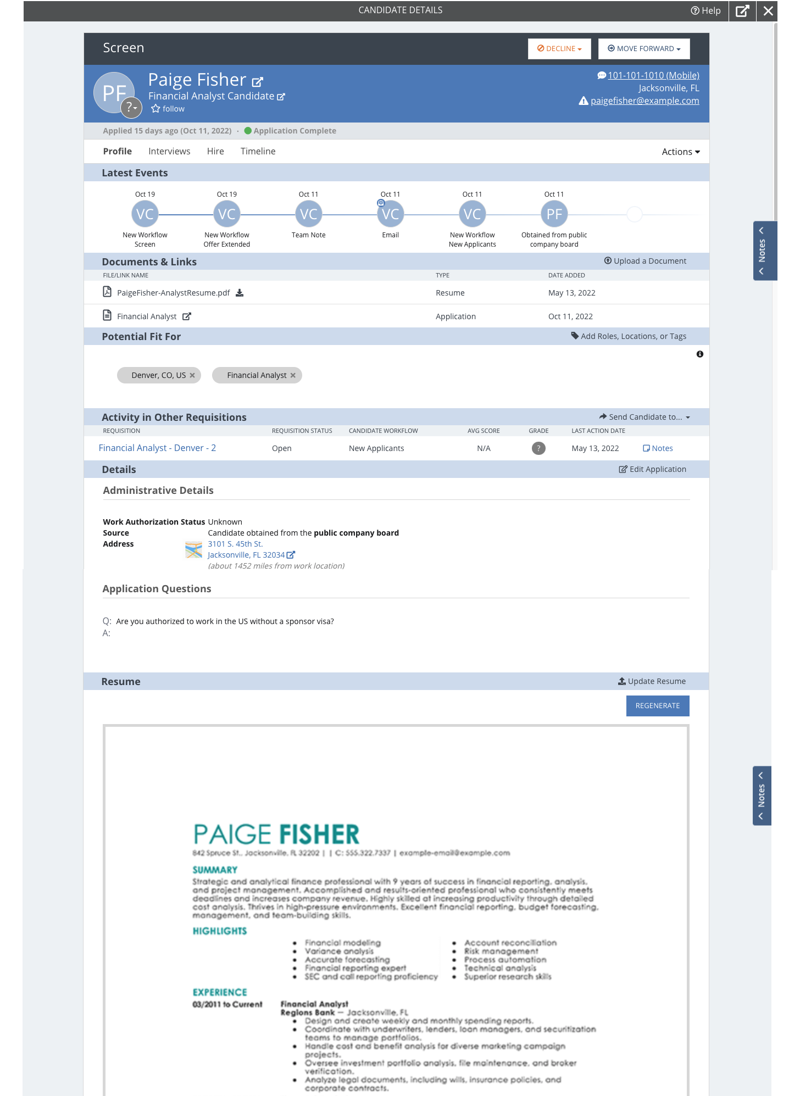Call mobile number 101-101-1010
The width and height of the screenshot is (789, 1096).
click(x=653, y=75)
